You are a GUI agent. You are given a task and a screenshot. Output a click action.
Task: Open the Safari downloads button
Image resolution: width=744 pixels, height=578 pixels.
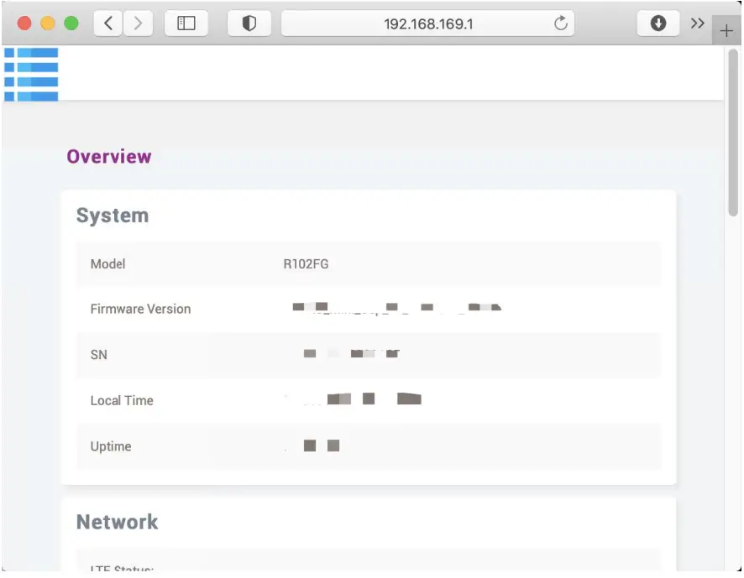click(x=658, y=23)
